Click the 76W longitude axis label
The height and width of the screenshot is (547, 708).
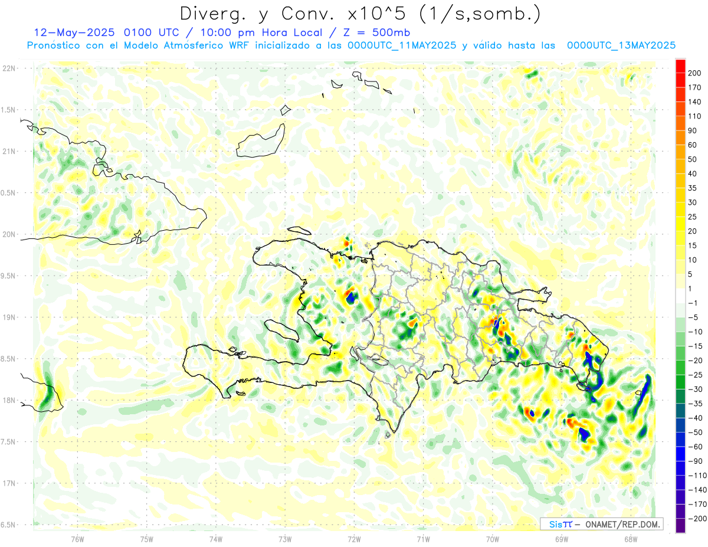77,539
